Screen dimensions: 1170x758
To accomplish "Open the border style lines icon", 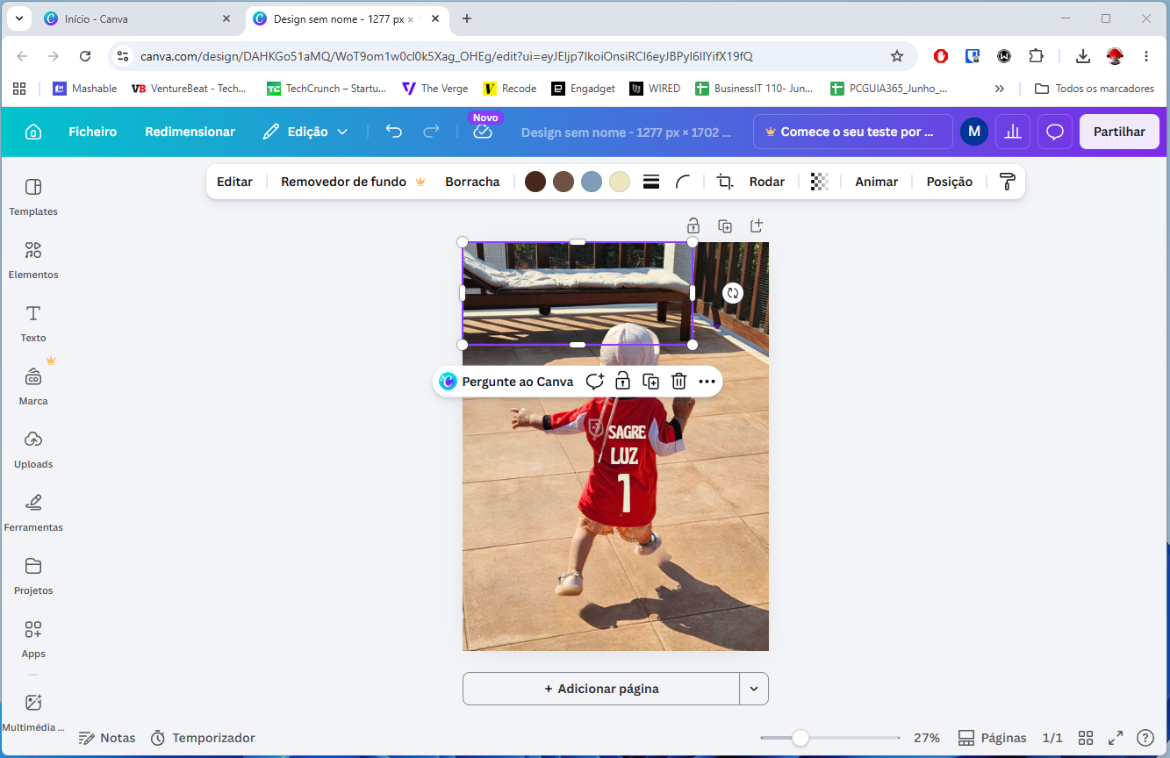I will pyautogui.click(x=651, y=182).
